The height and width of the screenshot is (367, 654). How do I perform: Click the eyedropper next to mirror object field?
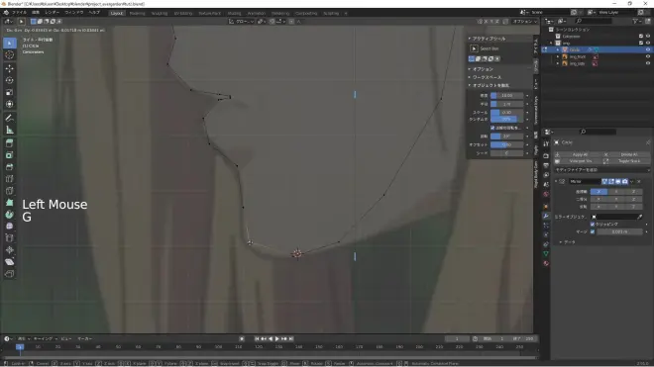click(x=640, y=217)
